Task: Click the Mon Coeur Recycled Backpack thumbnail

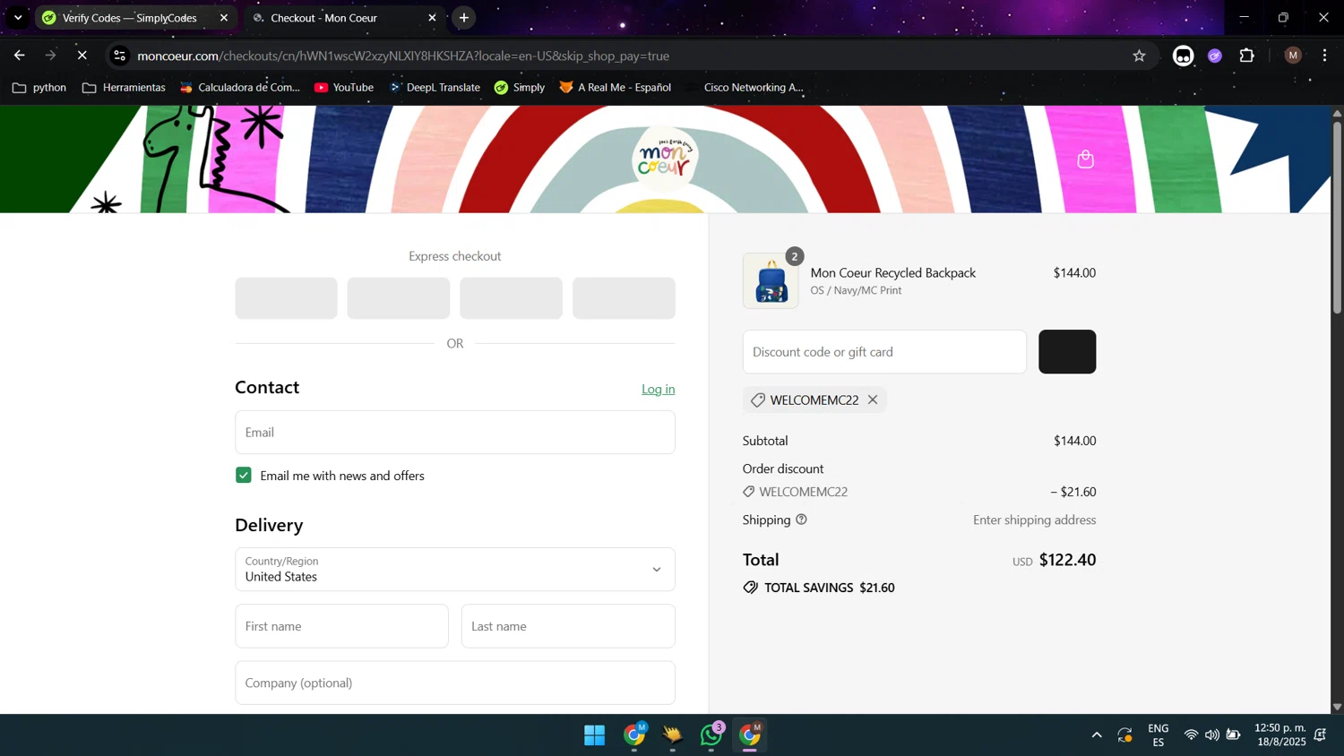Action: click(x=771, y=280)
